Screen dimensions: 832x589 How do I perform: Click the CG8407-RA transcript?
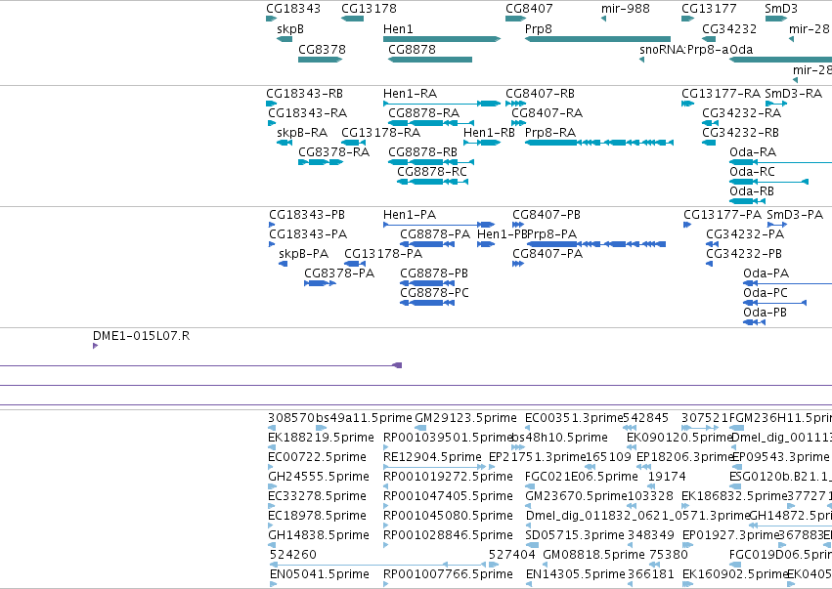[x=518, y=123]
